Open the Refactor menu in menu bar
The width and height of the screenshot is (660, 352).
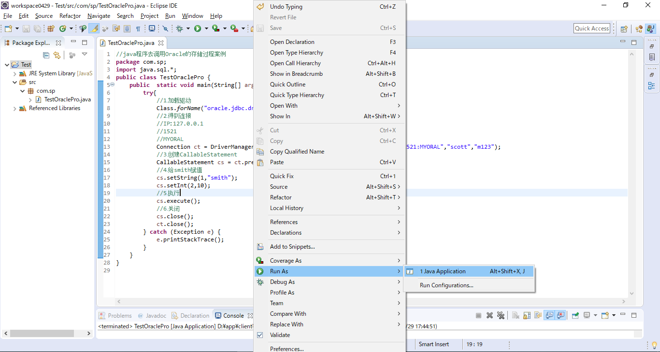70,16
